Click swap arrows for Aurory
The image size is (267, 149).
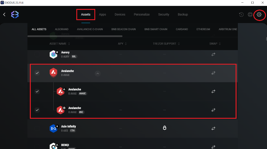tap(213, 54)
